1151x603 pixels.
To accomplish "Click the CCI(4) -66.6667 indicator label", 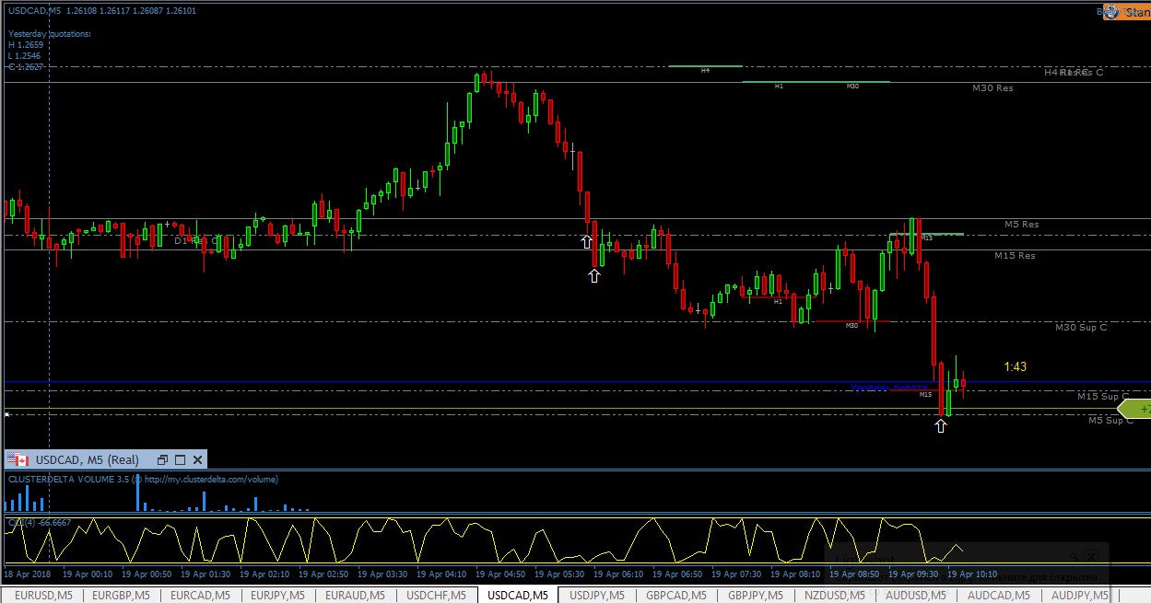I will click(40, 523).
